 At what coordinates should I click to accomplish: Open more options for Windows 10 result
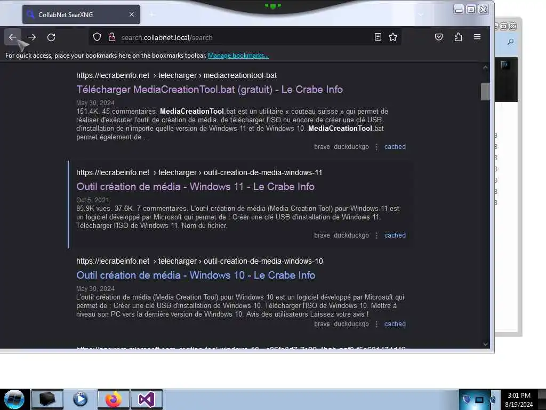pos(376,324)
